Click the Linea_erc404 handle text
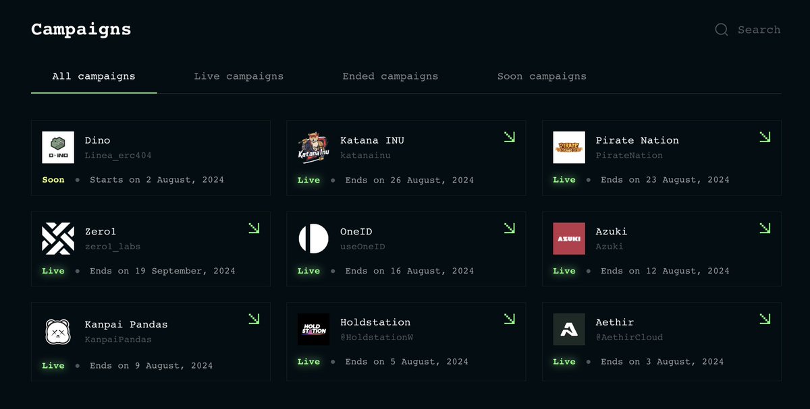The width and height of the screenshot is (810, 409). [x=118, y=156]
